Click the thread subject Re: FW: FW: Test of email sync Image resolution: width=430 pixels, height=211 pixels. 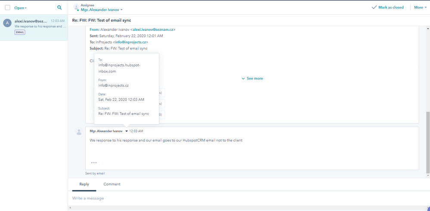[102, 20]
